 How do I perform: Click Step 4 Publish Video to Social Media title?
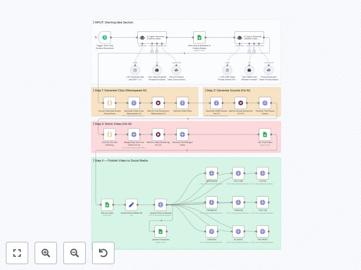coord(121,161)
